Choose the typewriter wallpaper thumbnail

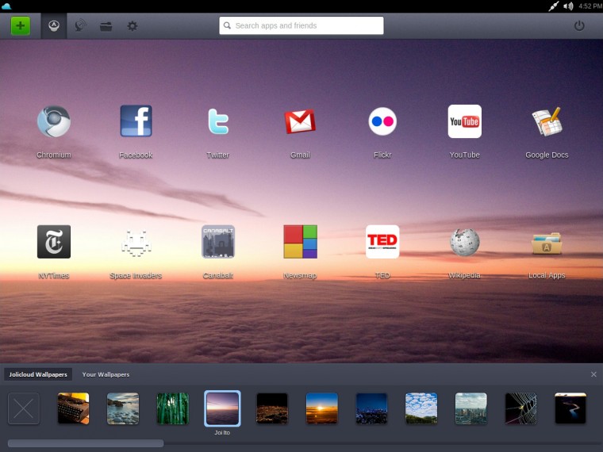pos(73,408)
